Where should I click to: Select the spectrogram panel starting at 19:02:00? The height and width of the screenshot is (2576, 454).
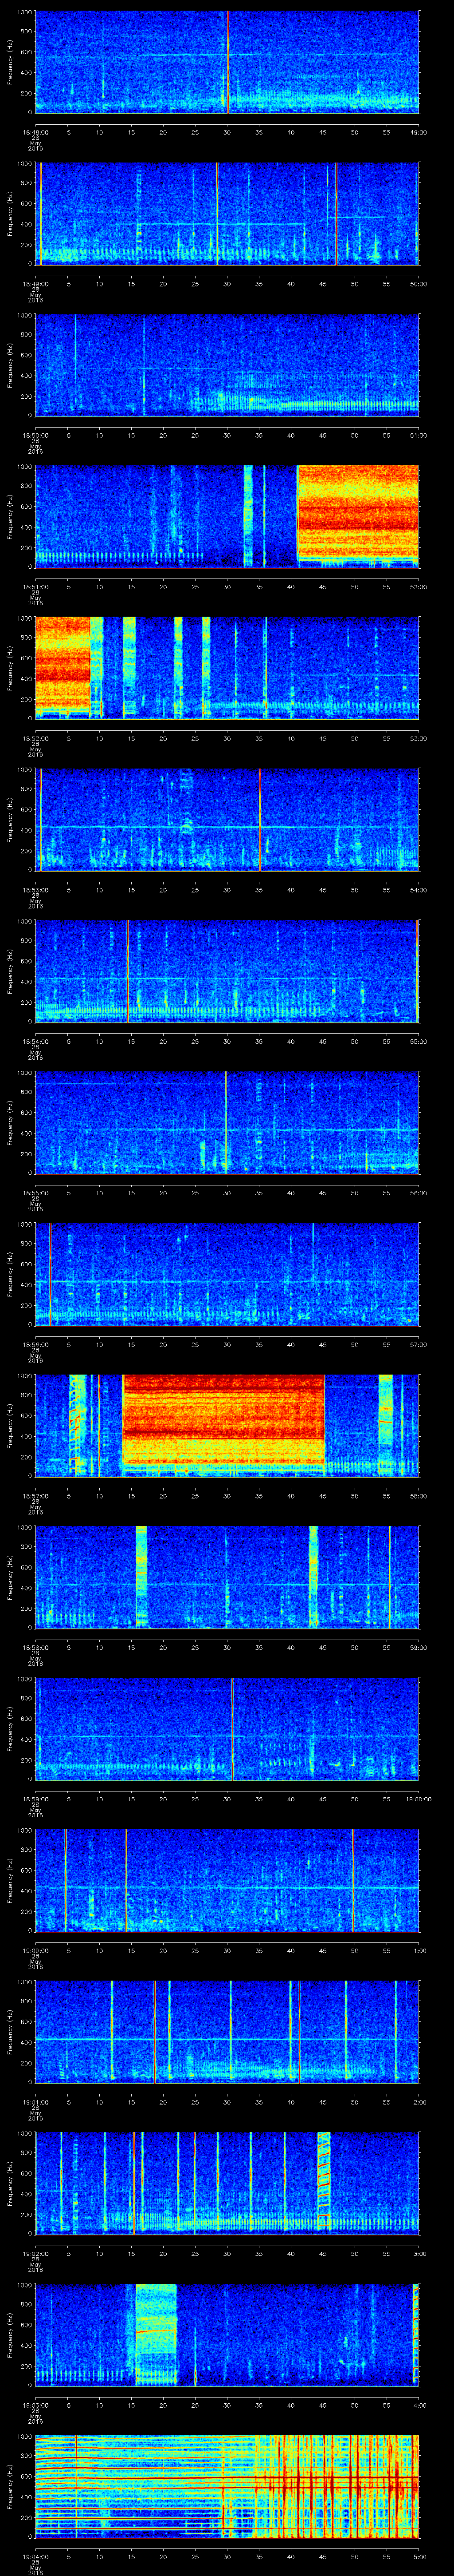[227, 2183]
